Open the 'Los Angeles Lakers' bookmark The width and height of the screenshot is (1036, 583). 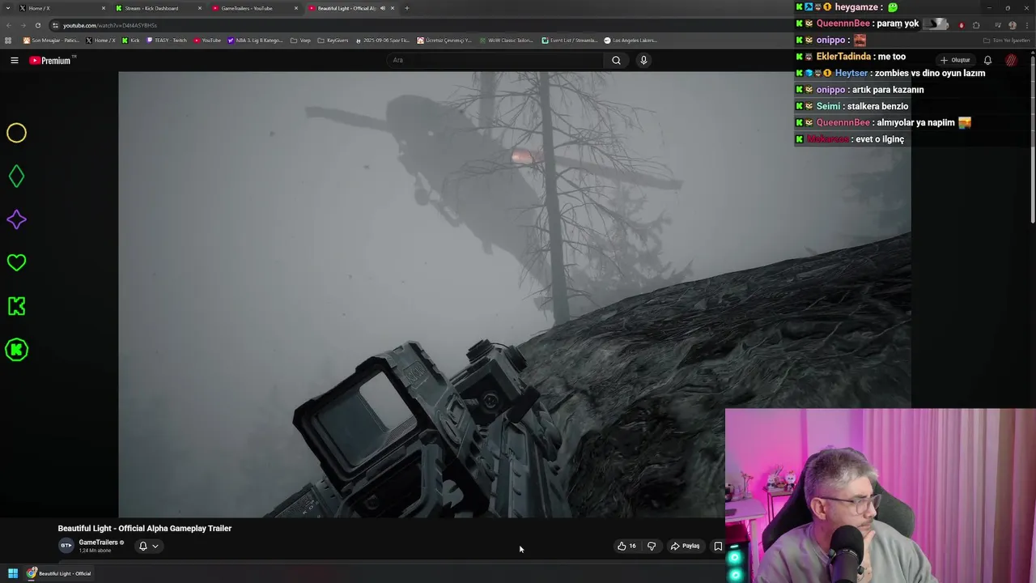(630, 40)
